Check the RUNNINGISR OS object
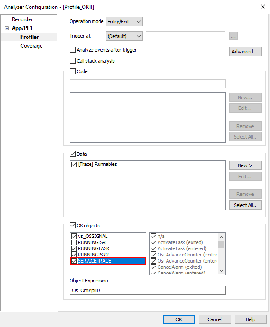Screen dimensions: 270x327 [x=74, y=242]
